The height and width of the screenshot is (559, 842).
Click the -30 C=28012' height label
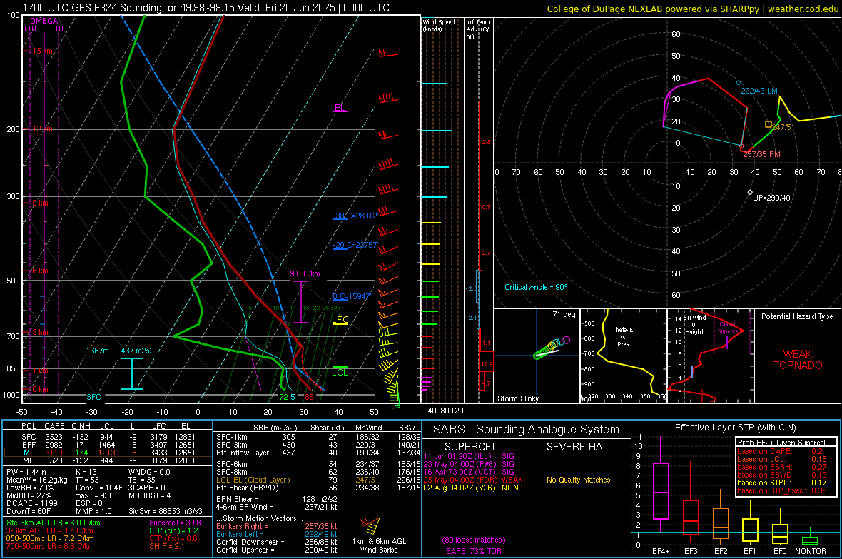click(x=355, y=216)
